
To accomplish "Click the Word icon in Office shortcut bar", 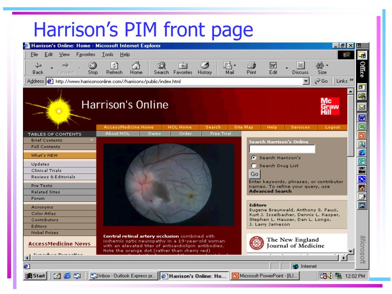I will (362, 118).
